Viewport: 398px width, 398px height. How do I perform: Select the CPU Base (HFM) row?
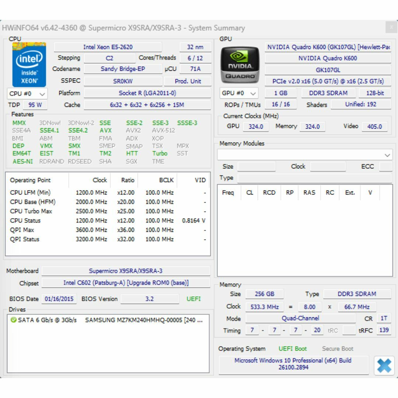pos(108,202)
